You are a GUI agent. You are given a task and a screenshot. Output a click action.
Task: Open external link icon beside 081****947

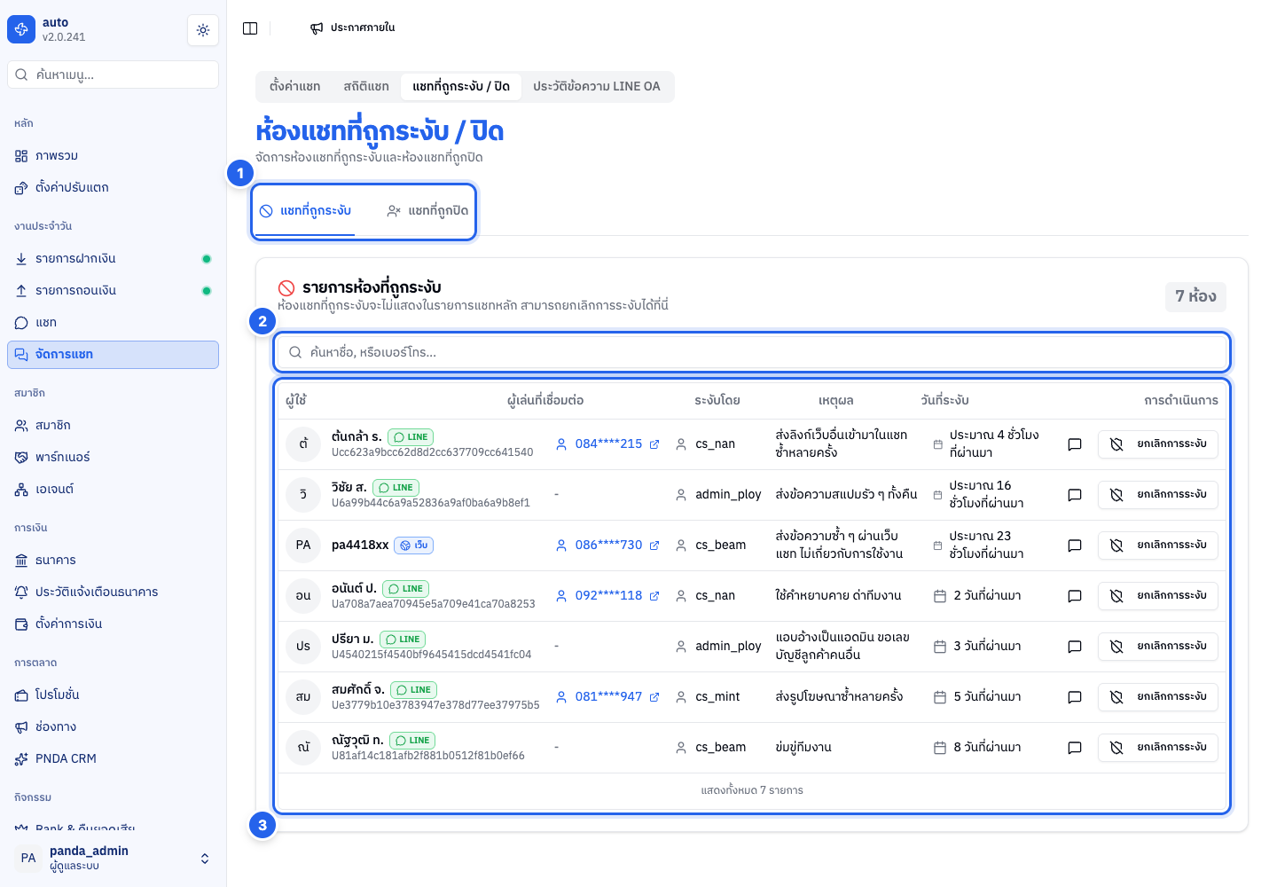tap(654, 697)
